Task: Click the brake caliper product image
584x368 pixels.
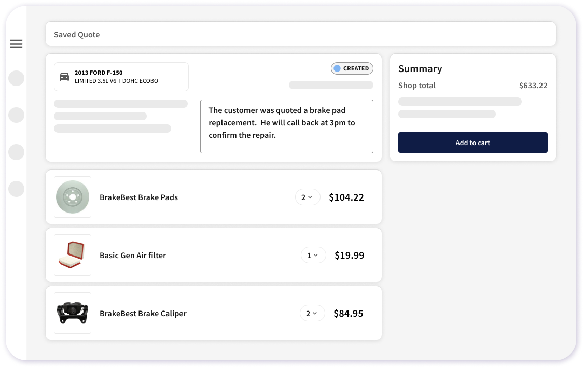Action: (73, 313)
